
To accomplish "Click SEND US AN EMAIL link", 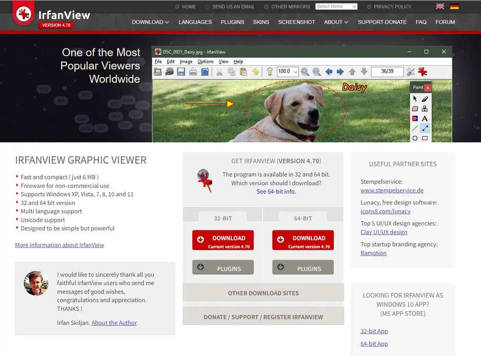I will 234,7.
